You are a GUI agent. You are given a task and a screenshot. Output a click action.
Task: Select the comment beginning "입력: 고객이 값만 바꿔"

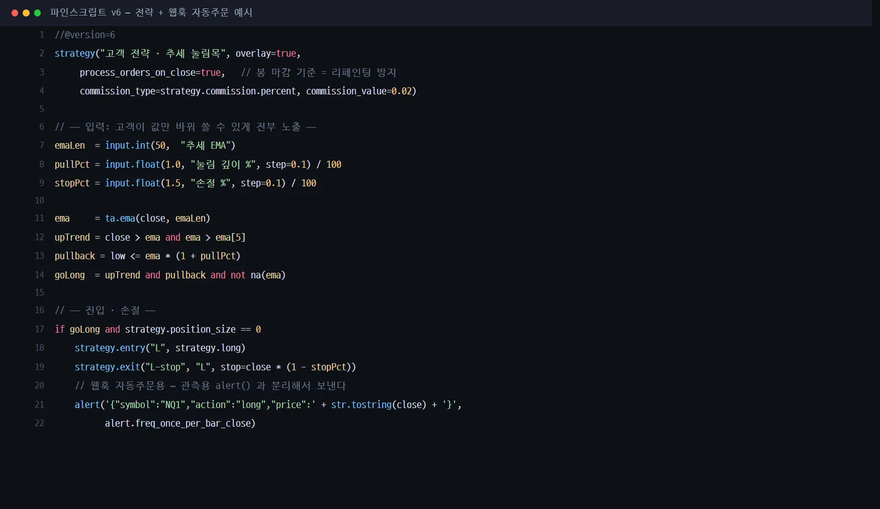click(185, 127)
